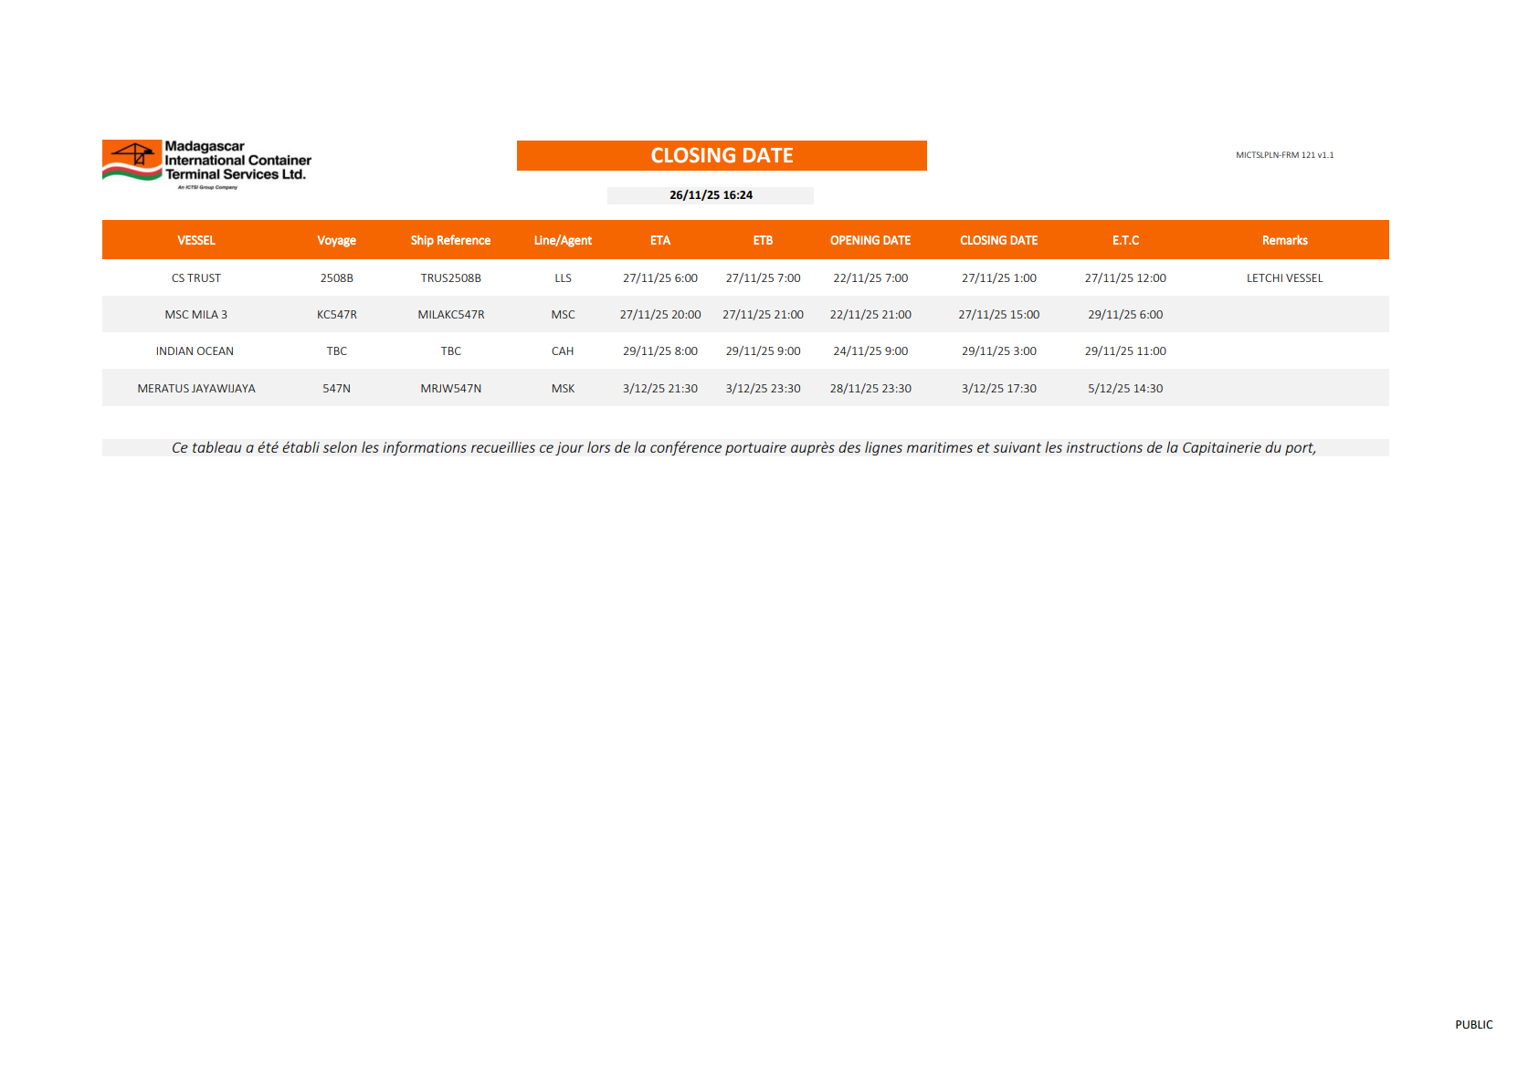Select the MERATUS JAYAWIJAYA vessel cell
The width and height of the screenshot is (1518, 1066).
196,389
